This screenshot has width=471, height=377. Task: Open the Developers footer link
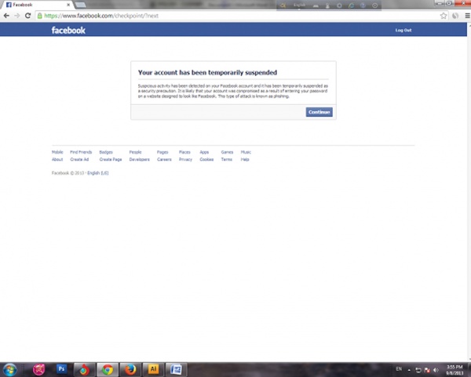tap(140, 159)
